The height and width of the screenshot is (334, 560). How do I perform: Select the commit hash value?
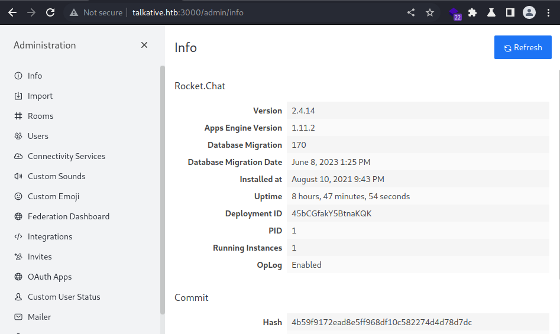pyautogui.click(x=382, y=322)
